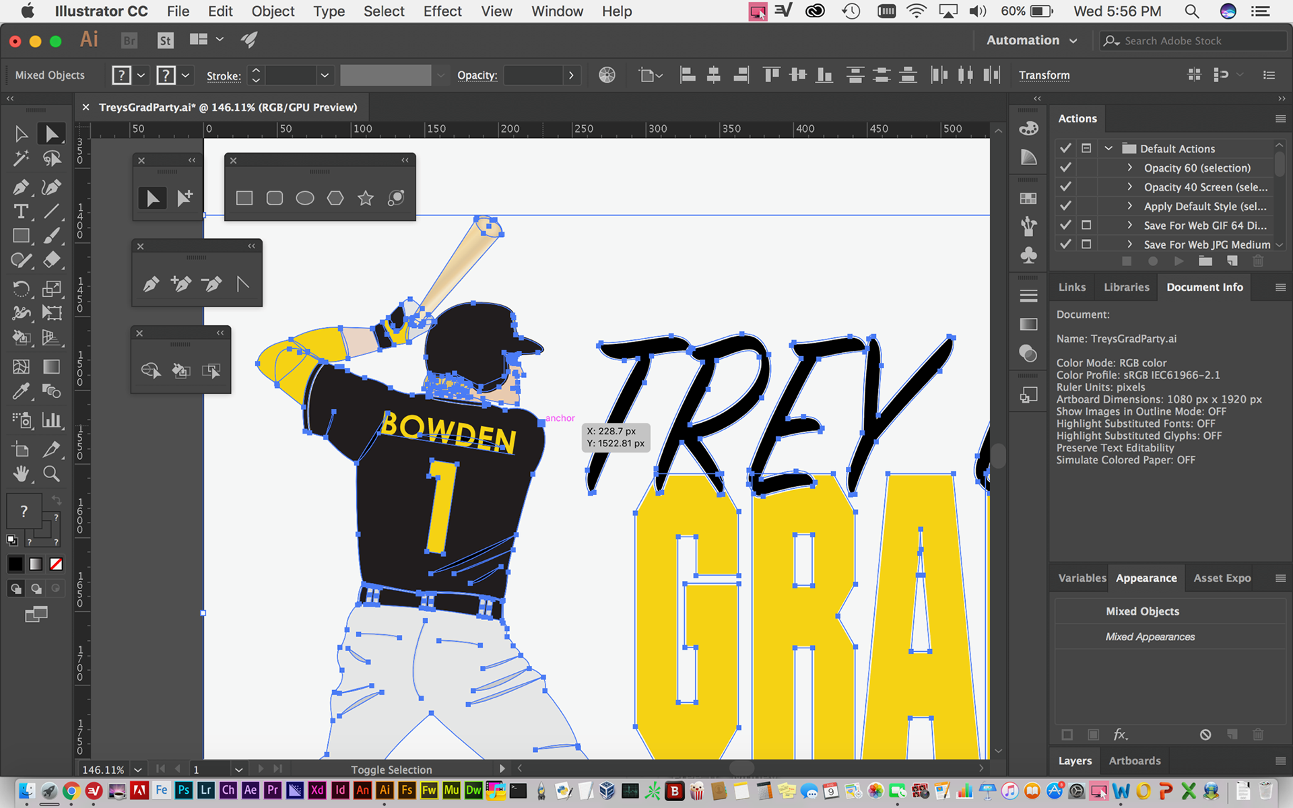Select the Magic Wand tool
This screenshot has height=808, width=1293.
pyautogui.click(x=21, y=159)
